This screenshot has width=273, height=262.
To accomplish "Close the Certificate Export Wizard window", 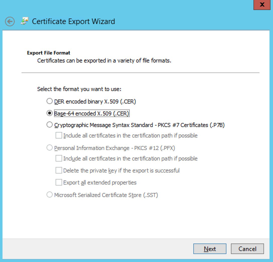I will coord(262,5).
